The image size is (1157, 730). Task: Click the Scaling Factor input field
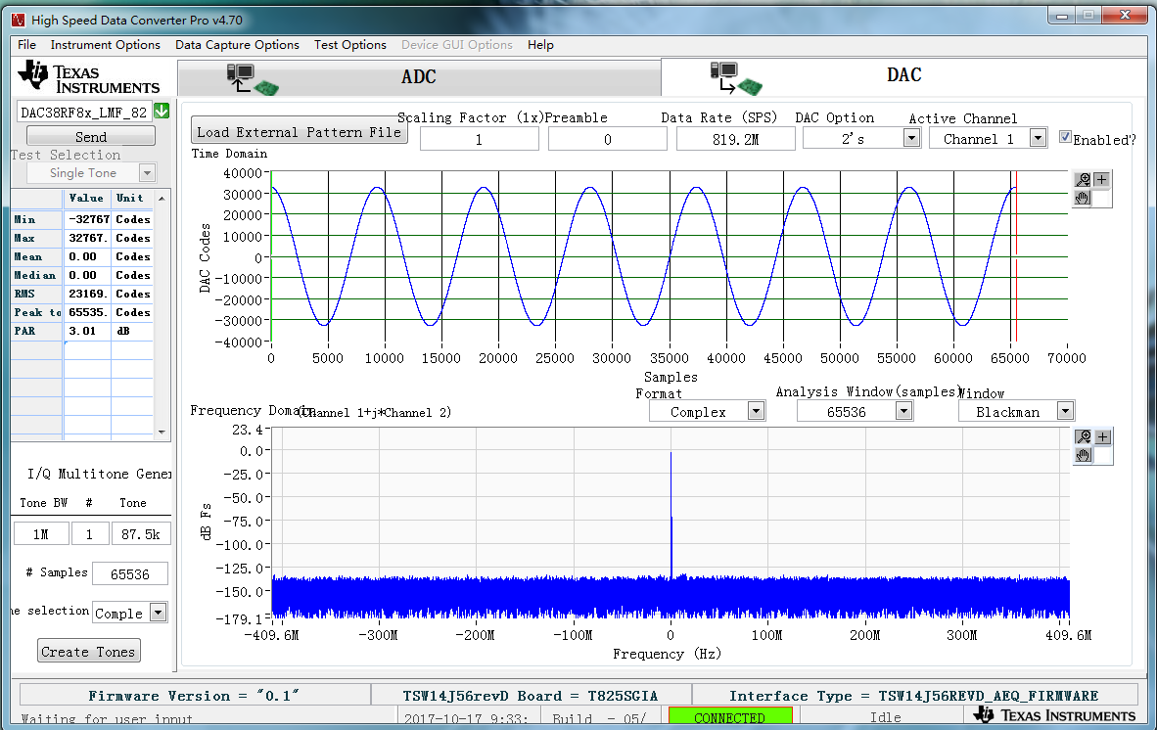click(x=479, y=139)
